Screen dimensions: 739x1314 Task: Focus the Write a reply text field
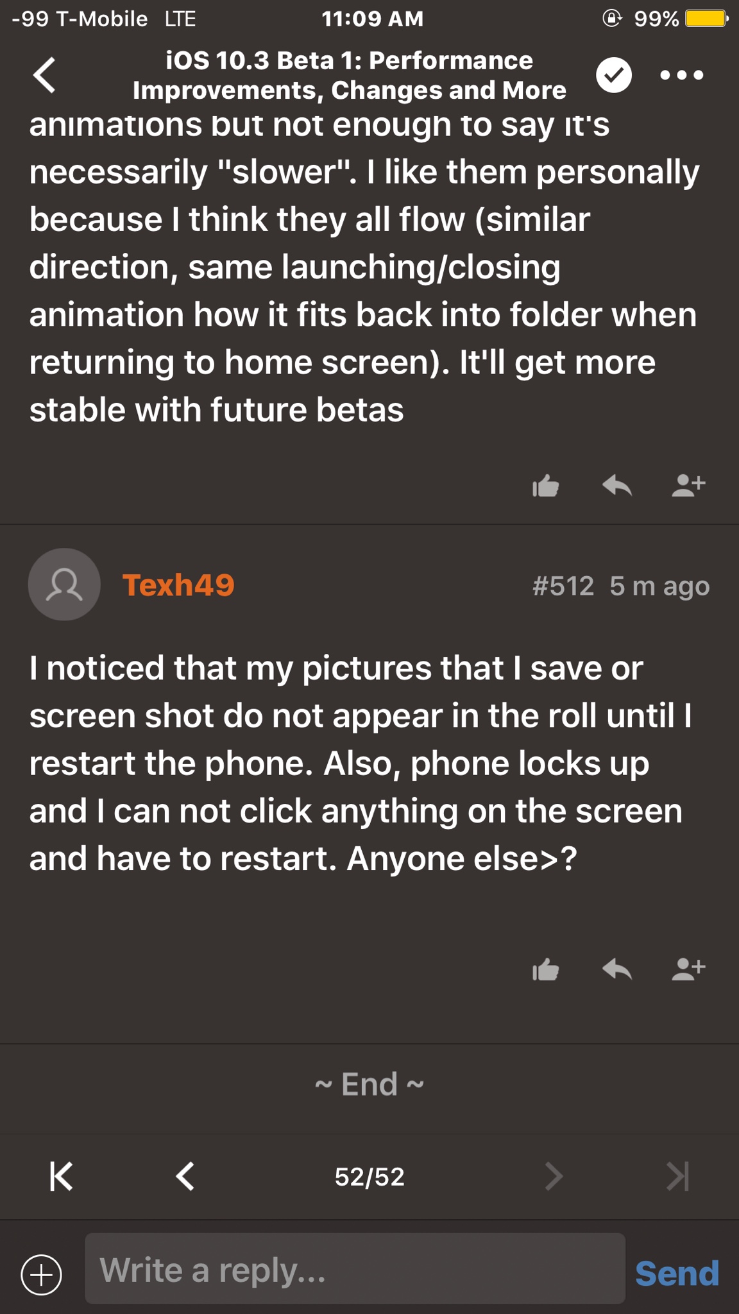(355, 1268)
